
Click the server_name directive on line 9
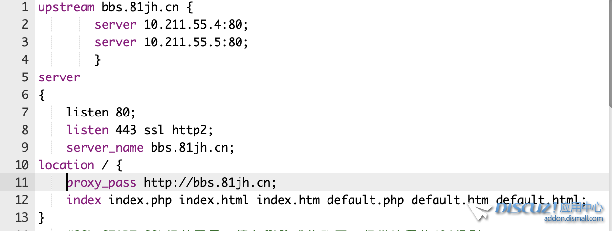pos(105,148)
